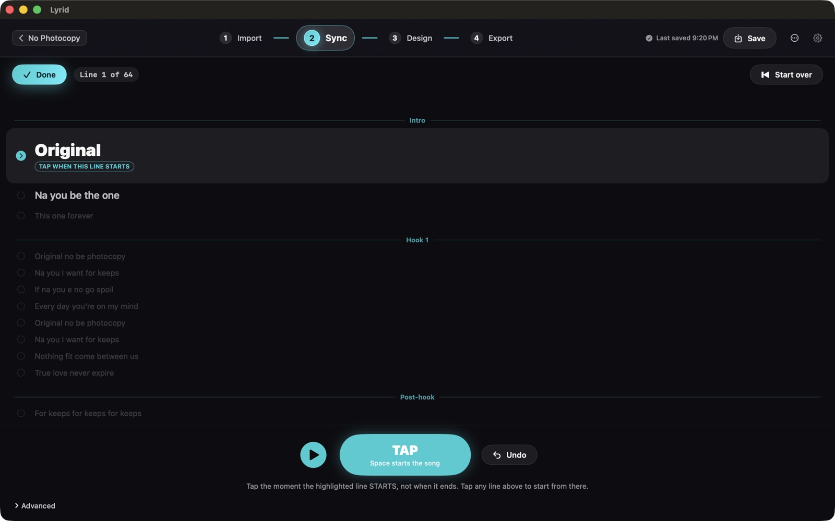Click the Done button

tap(39, 75)
